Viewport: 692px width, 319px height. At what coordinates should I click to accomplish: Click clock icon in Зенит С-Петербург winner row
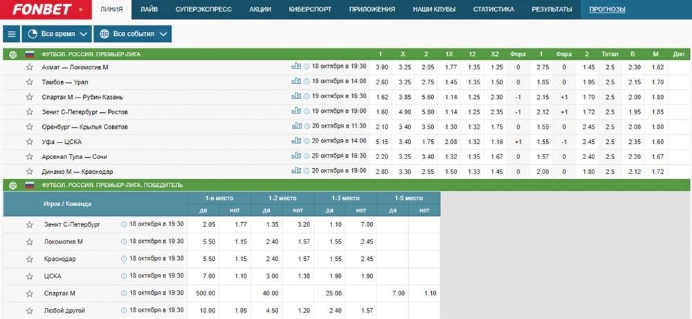[x=124, y=224]
